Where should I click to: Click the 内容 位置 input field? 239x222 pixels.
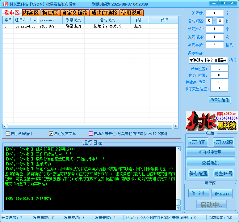(x=220, y=75)
